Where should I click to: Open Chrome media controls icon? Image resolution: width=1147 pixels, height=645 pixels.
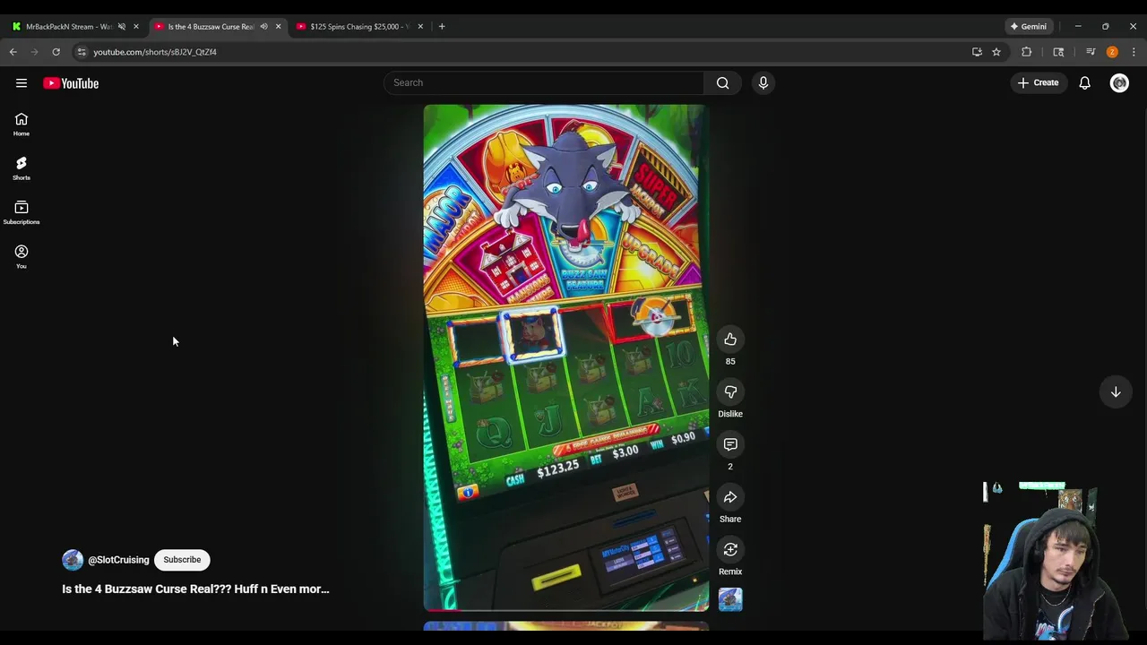click(1091, 52)
